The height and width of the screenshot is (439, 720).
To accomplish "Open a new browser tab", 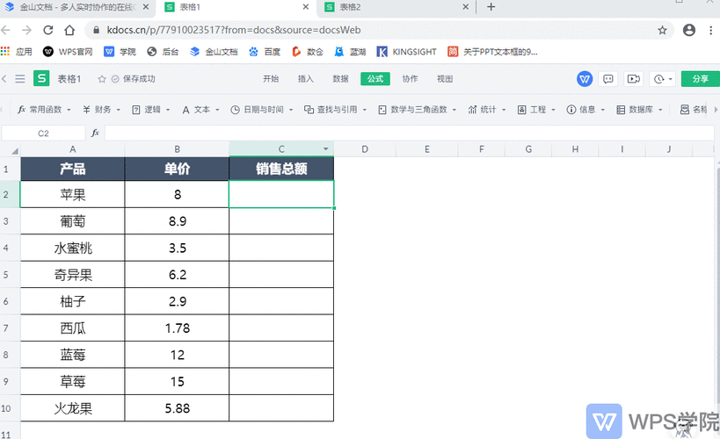I will (491, 7).
